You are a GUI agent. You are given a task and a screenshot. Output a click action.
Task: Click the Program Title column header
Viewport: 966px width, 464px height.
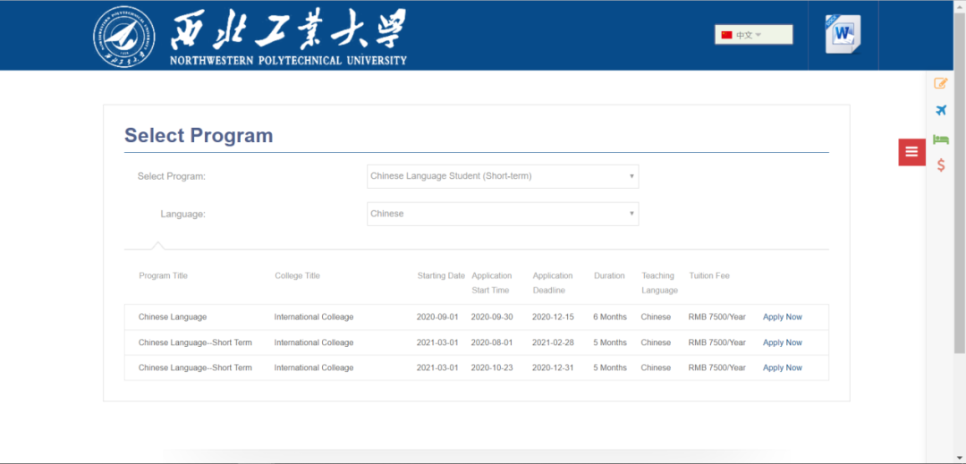164,275
